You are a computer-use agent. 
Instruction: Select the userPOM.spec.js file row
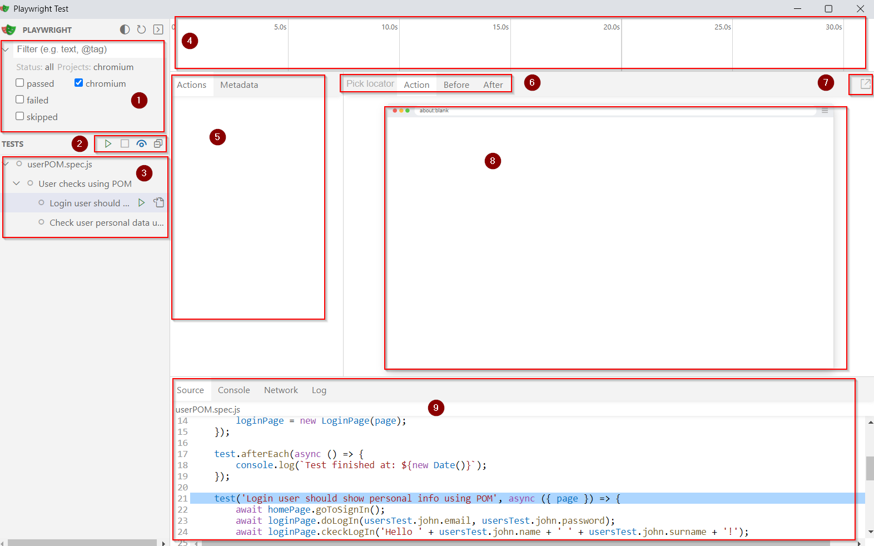[x=85, y=164]
